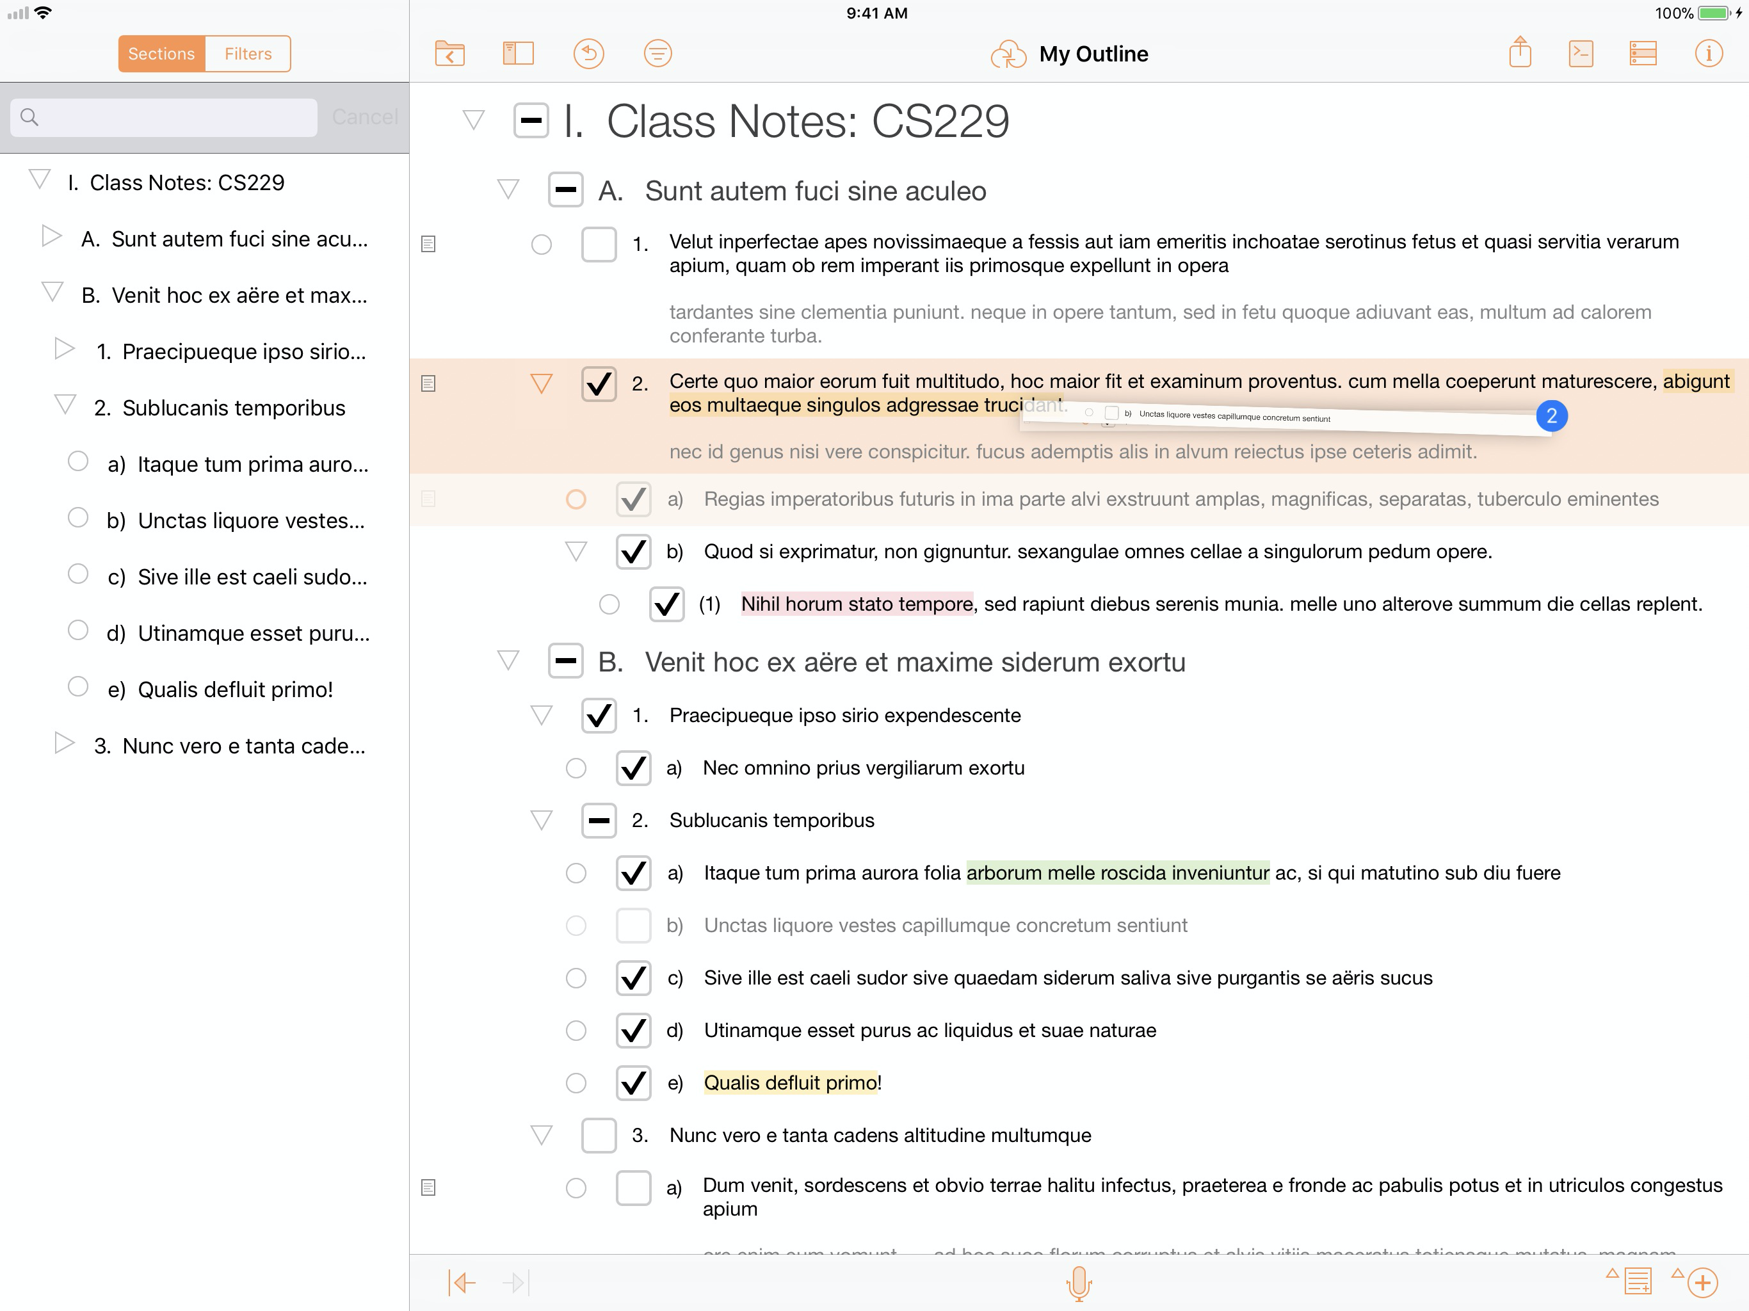Viewport: 1749px width, 1311px height.
Task: Toggle the sidebar panel icon
Action: (518, 54)
